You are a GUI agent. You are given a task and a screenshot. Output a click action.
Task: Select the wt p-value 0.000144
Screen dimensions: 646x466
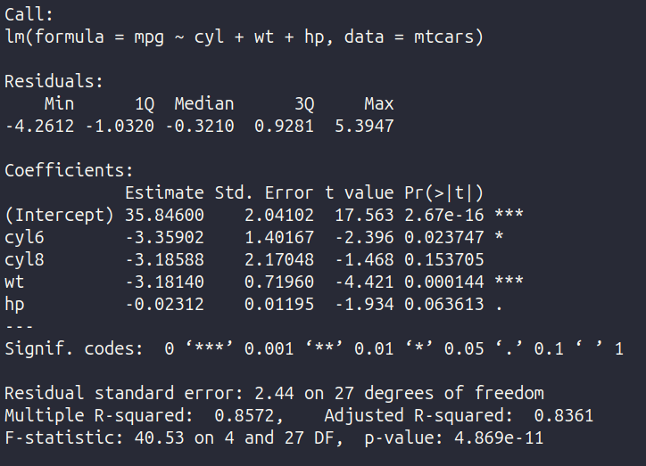443,282
